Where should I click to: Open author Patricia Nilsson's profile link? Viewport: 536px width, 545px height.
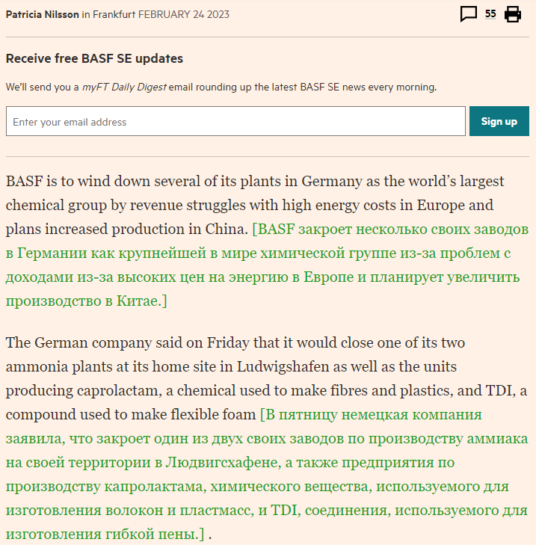pyautogui.click(x=43, y=14)
